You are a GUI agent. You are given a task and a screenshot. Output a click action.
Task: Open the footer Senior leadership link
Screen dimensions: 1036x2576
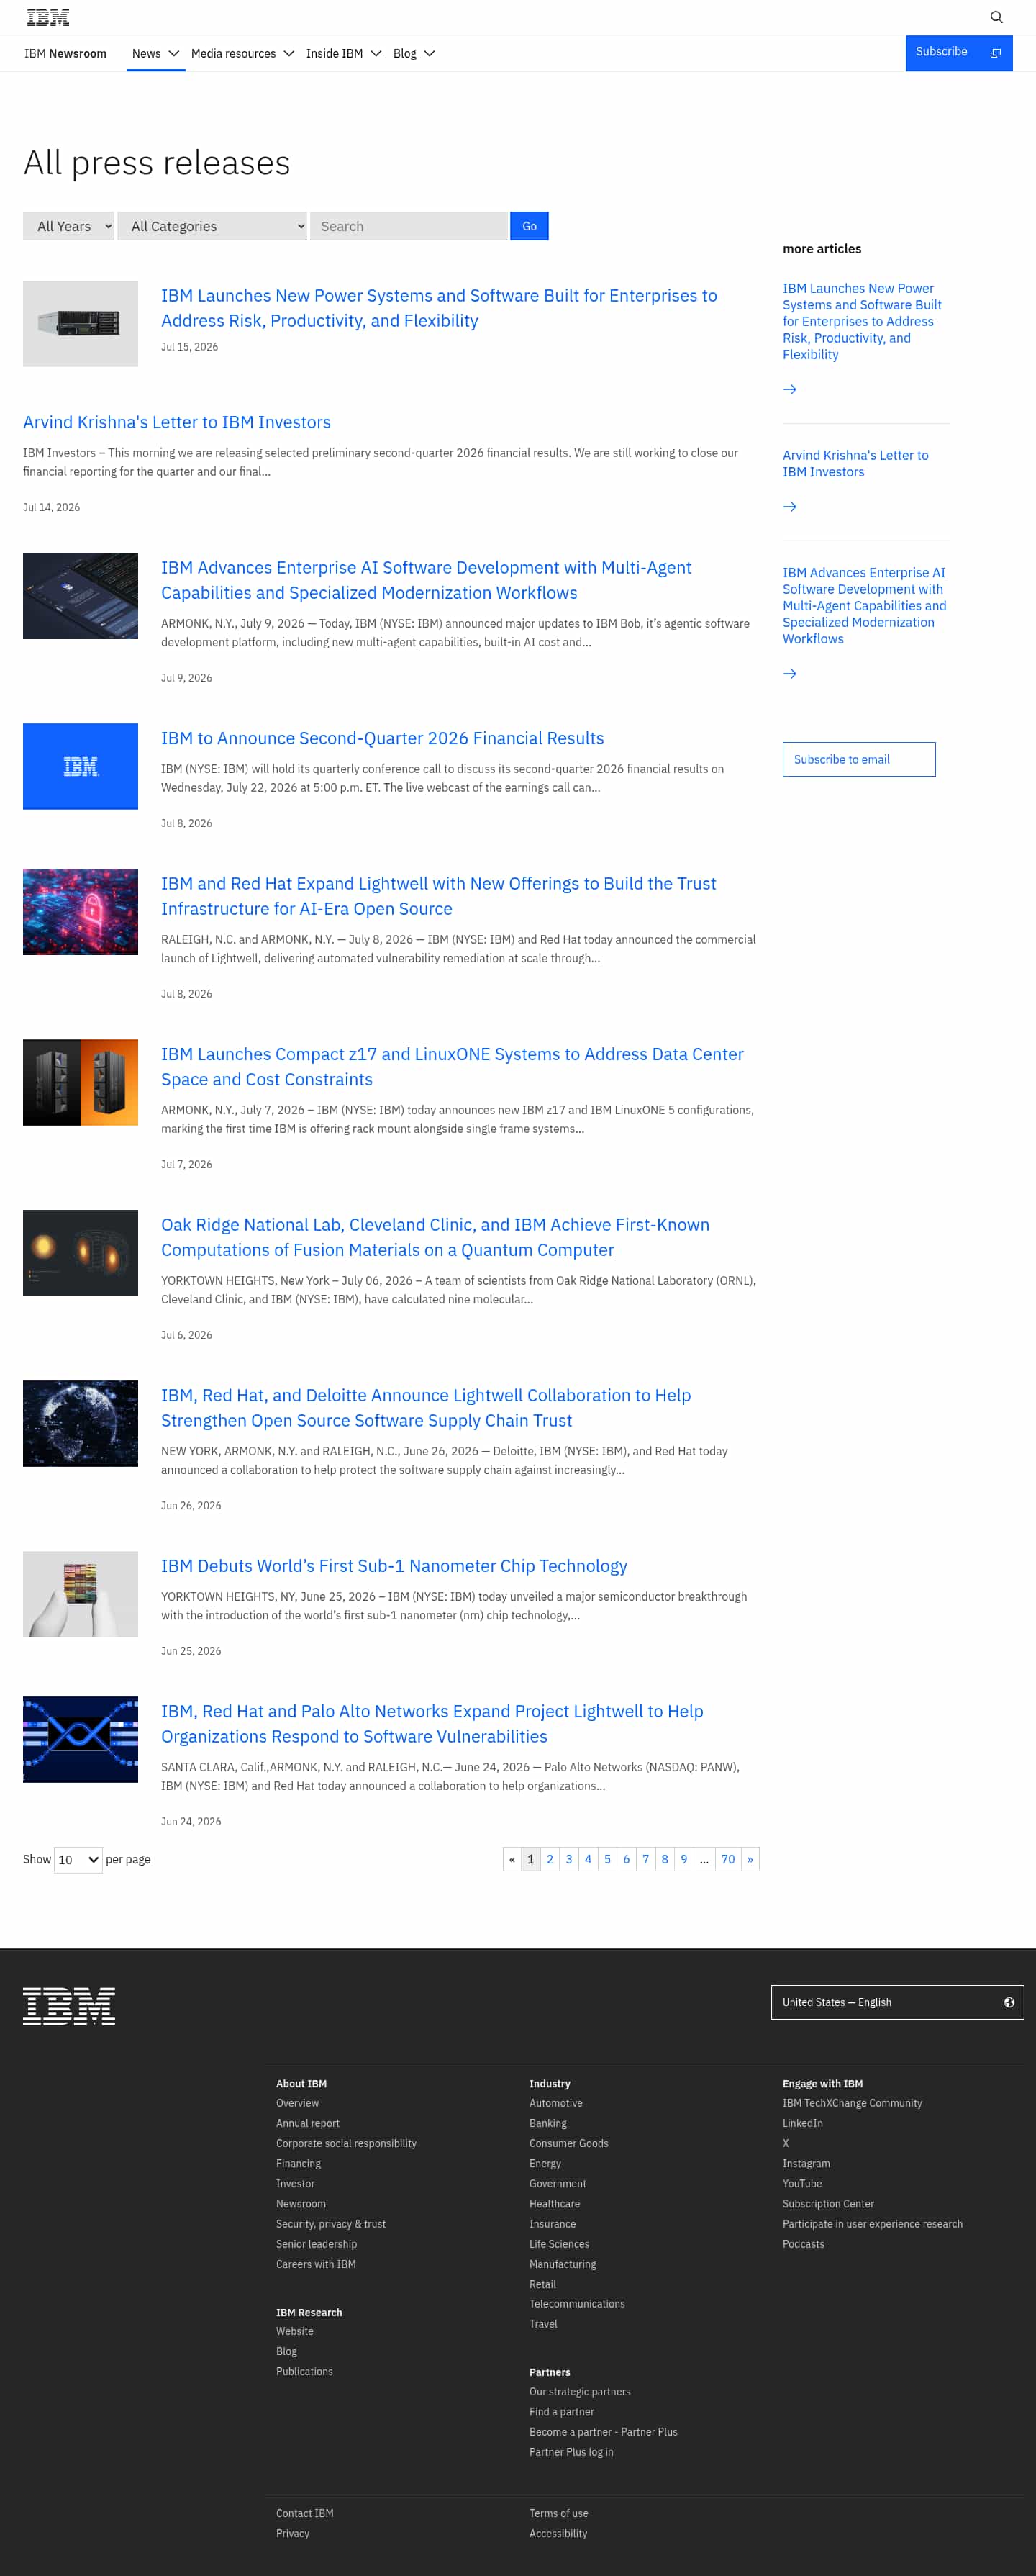(316, 2244)
